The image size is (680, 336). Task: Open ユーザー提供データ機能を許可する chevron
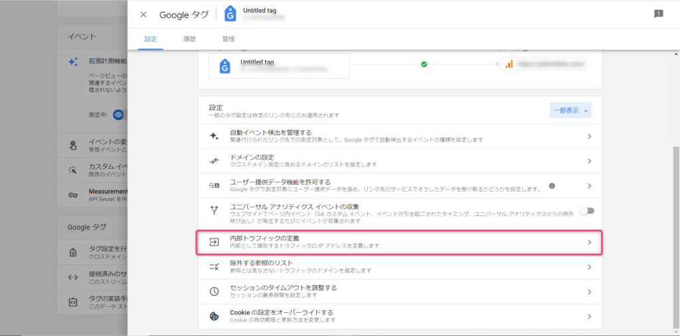(590, 186)
